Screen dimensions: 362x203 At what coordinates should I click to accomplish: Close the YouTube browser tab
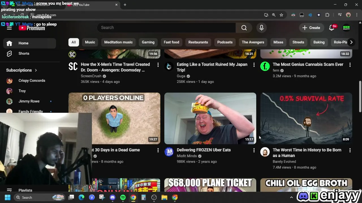116,5
